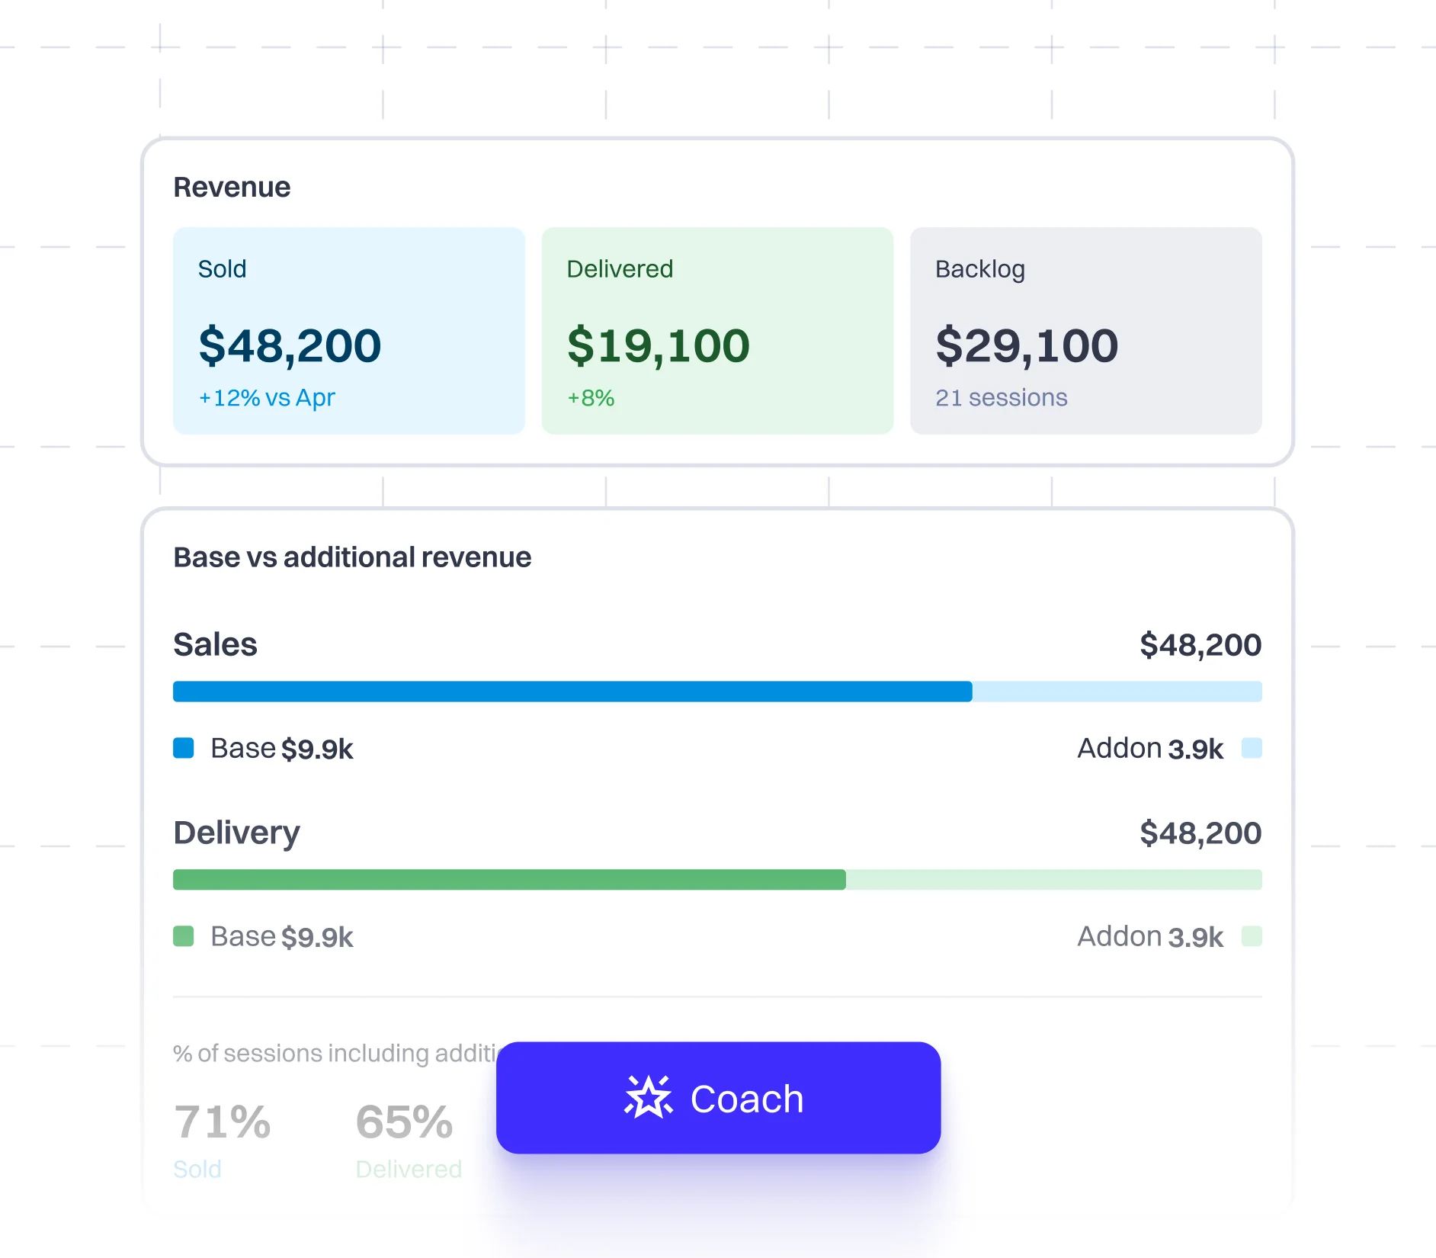Screen dimensions: 1436x1258
Task: Click the "71%" Sold percentage
Action: (x=222, y=1122)
